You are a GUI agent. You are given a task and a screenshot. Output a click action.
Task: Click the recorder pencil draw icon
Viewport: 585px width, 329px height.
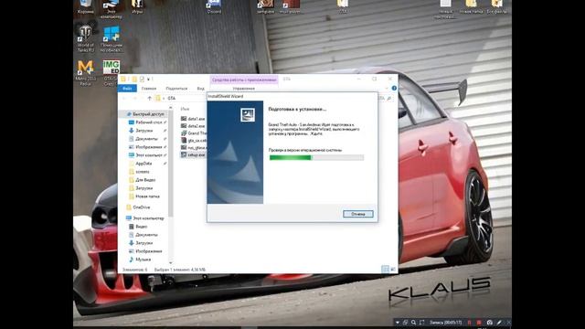click(499, 323)
